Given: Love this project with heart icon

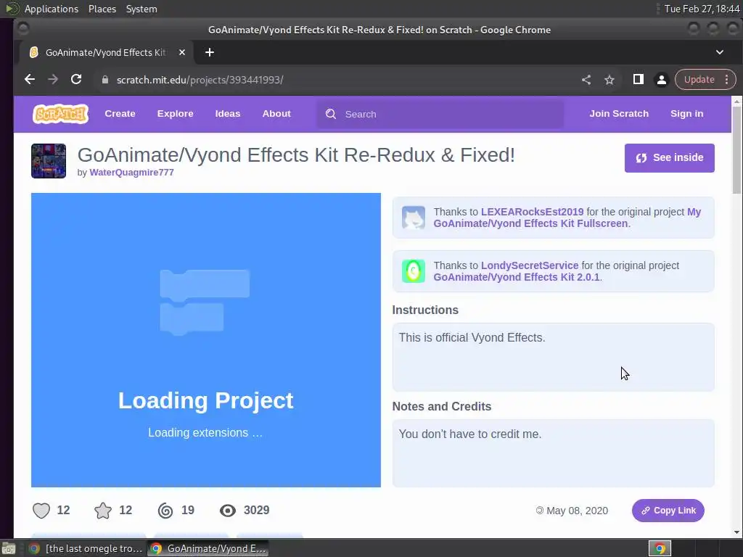Looking at the screenshot, I should pos(41,511).
